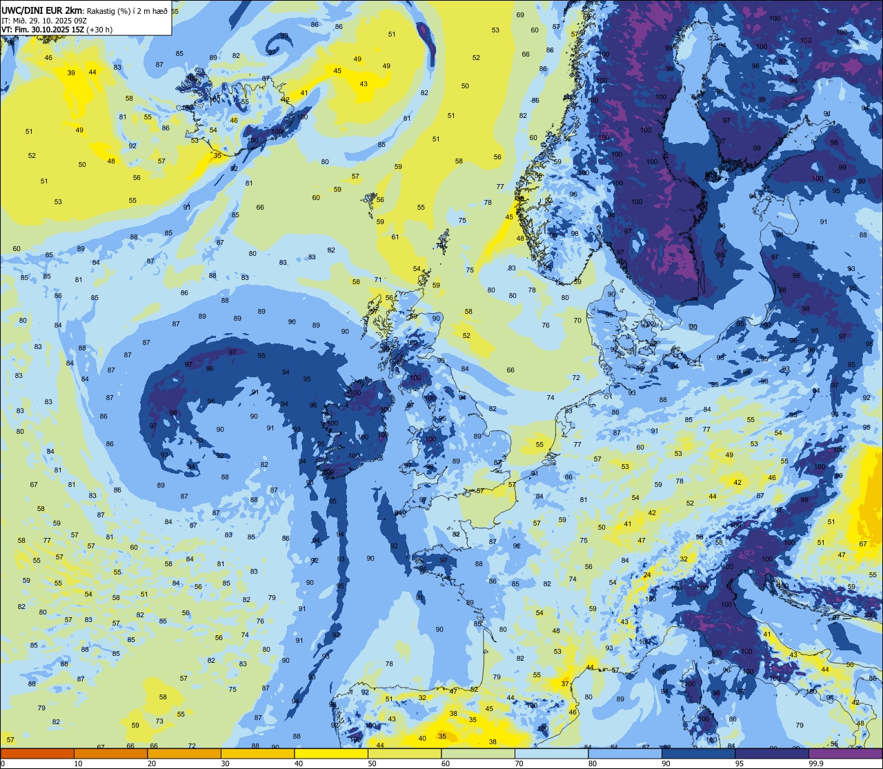The image size is (883, 769).
Task: Click the dark orange 0–10% legend swatch
Action: [x=37, y=753]
